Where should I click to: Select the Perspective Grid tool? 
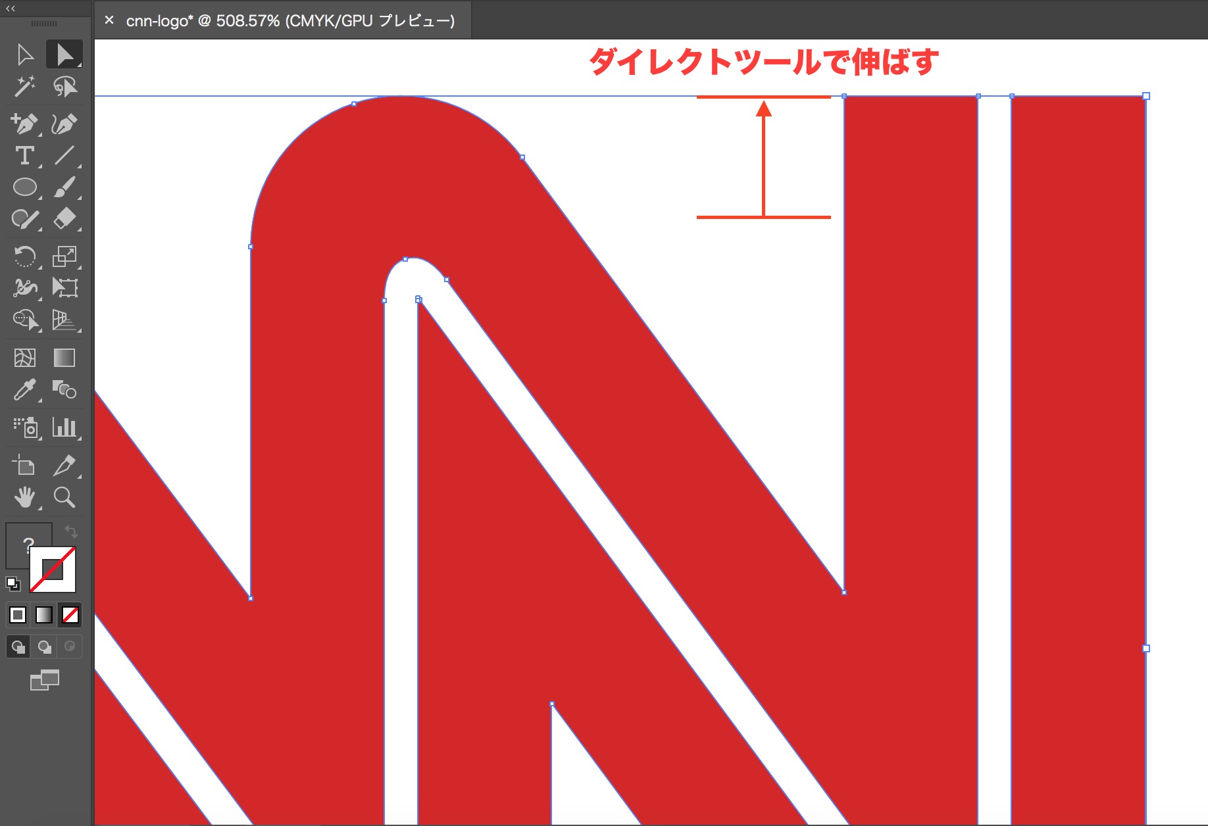[x=64, y=320]
